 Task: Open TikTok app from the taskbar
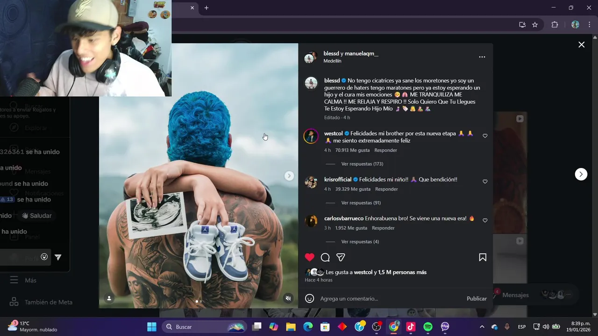(x=411, y=327)
